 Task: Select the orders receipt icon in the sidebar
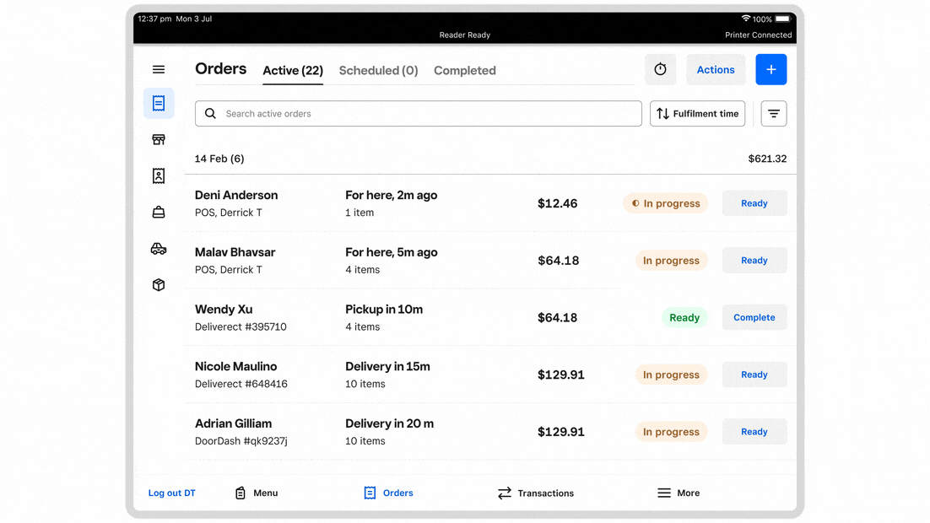159,103
